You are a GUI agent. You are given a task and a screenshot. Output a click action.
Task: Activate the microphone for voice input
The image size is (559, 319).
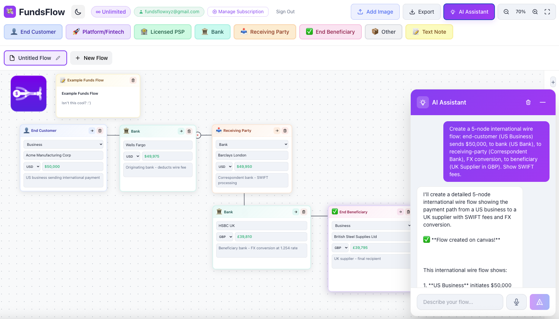(x=516, y=302)
